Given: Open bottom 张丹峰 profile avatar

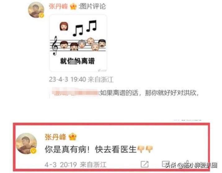Looking at the screenshot, I should coord(26,144).
